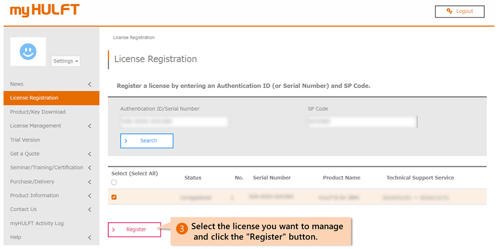The image size is (497, 249).
Task: Click the key icon on Logout
Action: coord(449,11)
